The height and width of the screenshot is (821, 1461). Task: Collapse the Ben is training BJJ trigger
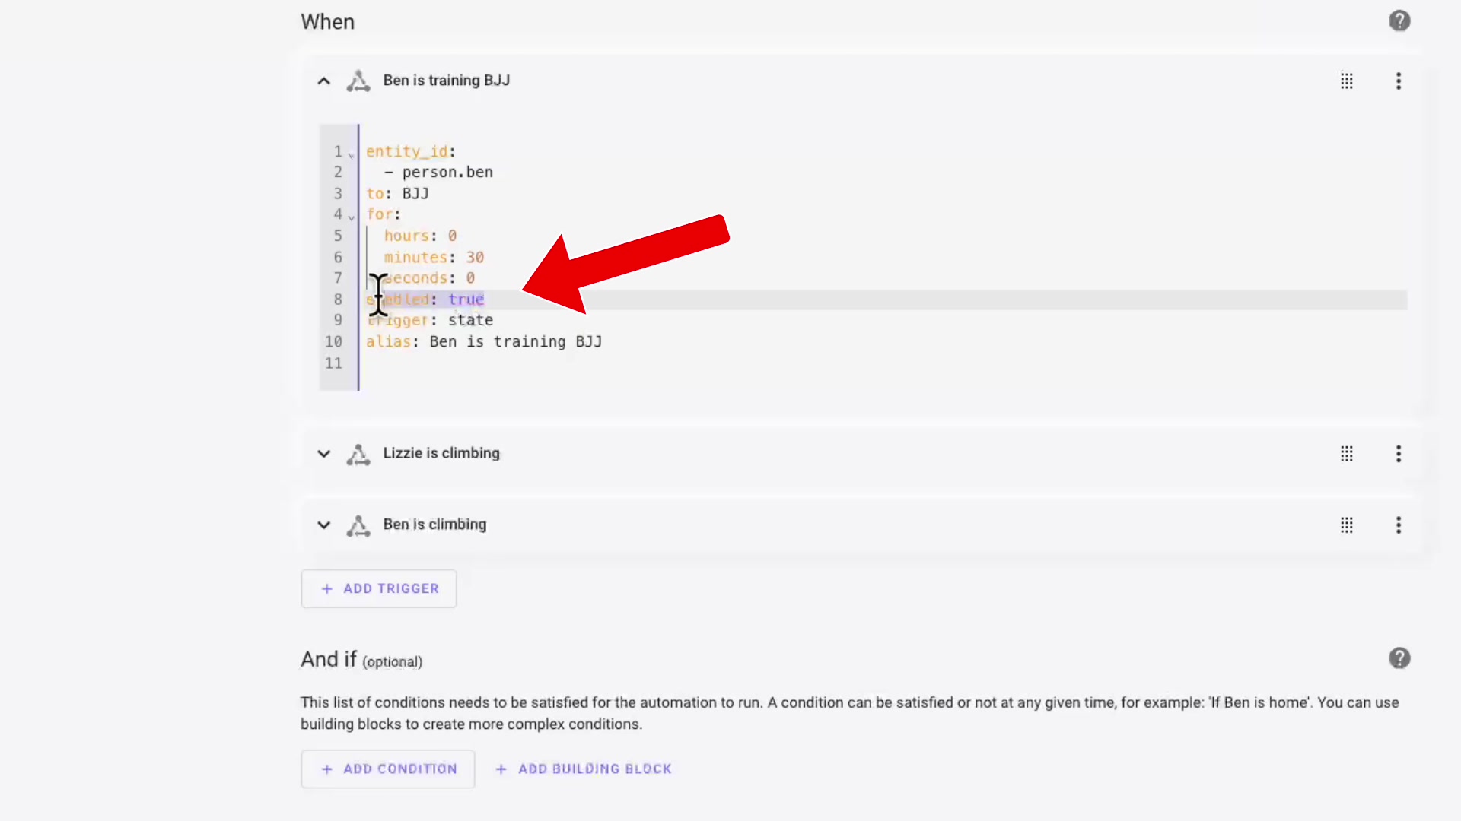[323, 81]
